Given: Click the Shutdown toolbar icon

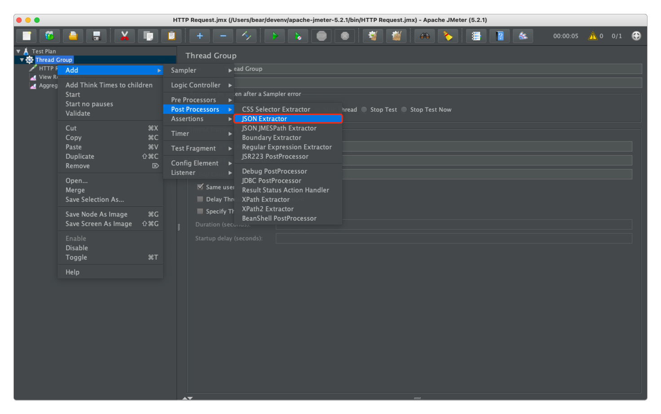Looking at the screenshot, I should pyautogui.click(x=345, y=36).
